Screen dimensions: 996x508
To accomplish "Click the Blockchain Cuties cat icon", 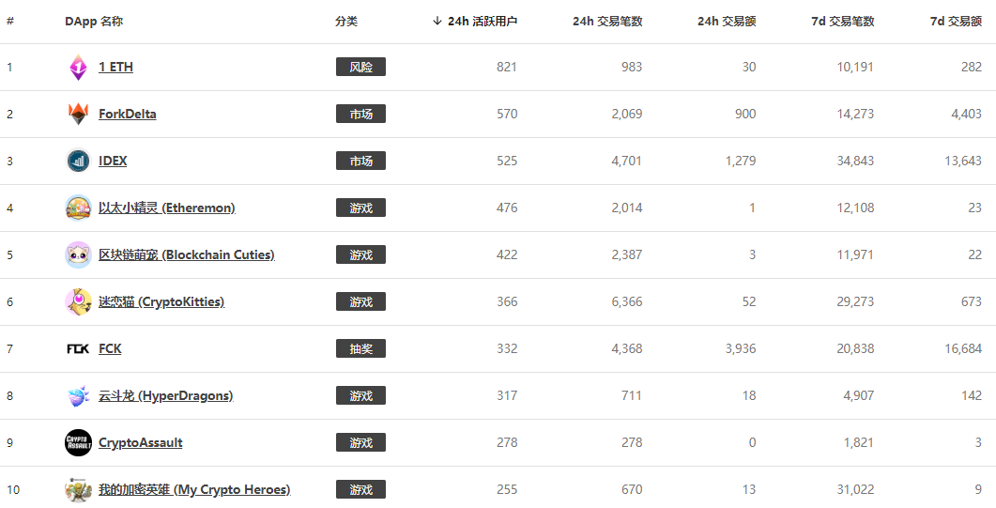I will click(x=78, y=254).
